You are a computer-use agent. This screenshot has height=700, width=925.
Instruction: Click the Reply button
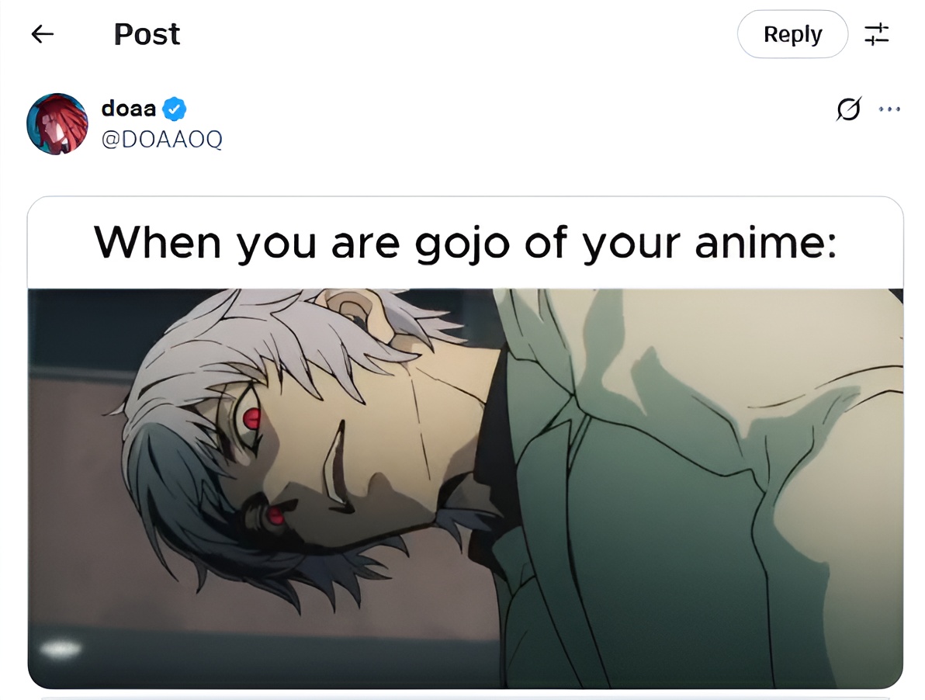792,34
